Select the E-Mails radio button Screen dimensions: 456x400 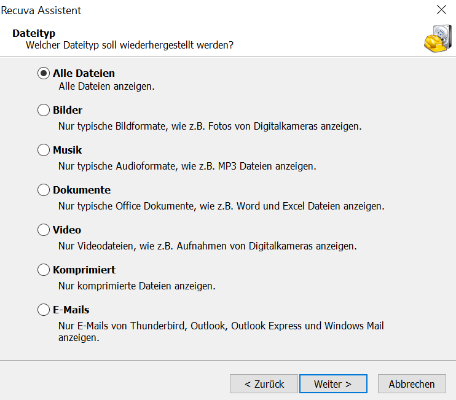pos(44,310)
